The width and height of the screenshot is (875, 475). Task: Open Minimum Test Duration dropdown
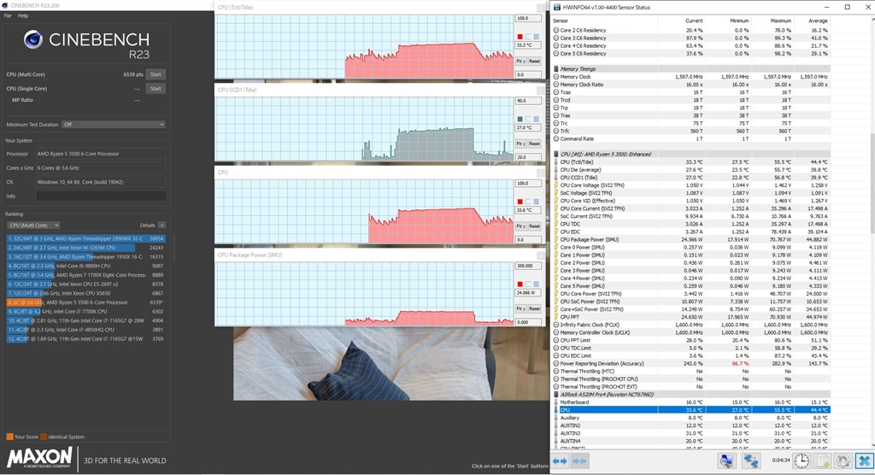(x=114, y=125)
